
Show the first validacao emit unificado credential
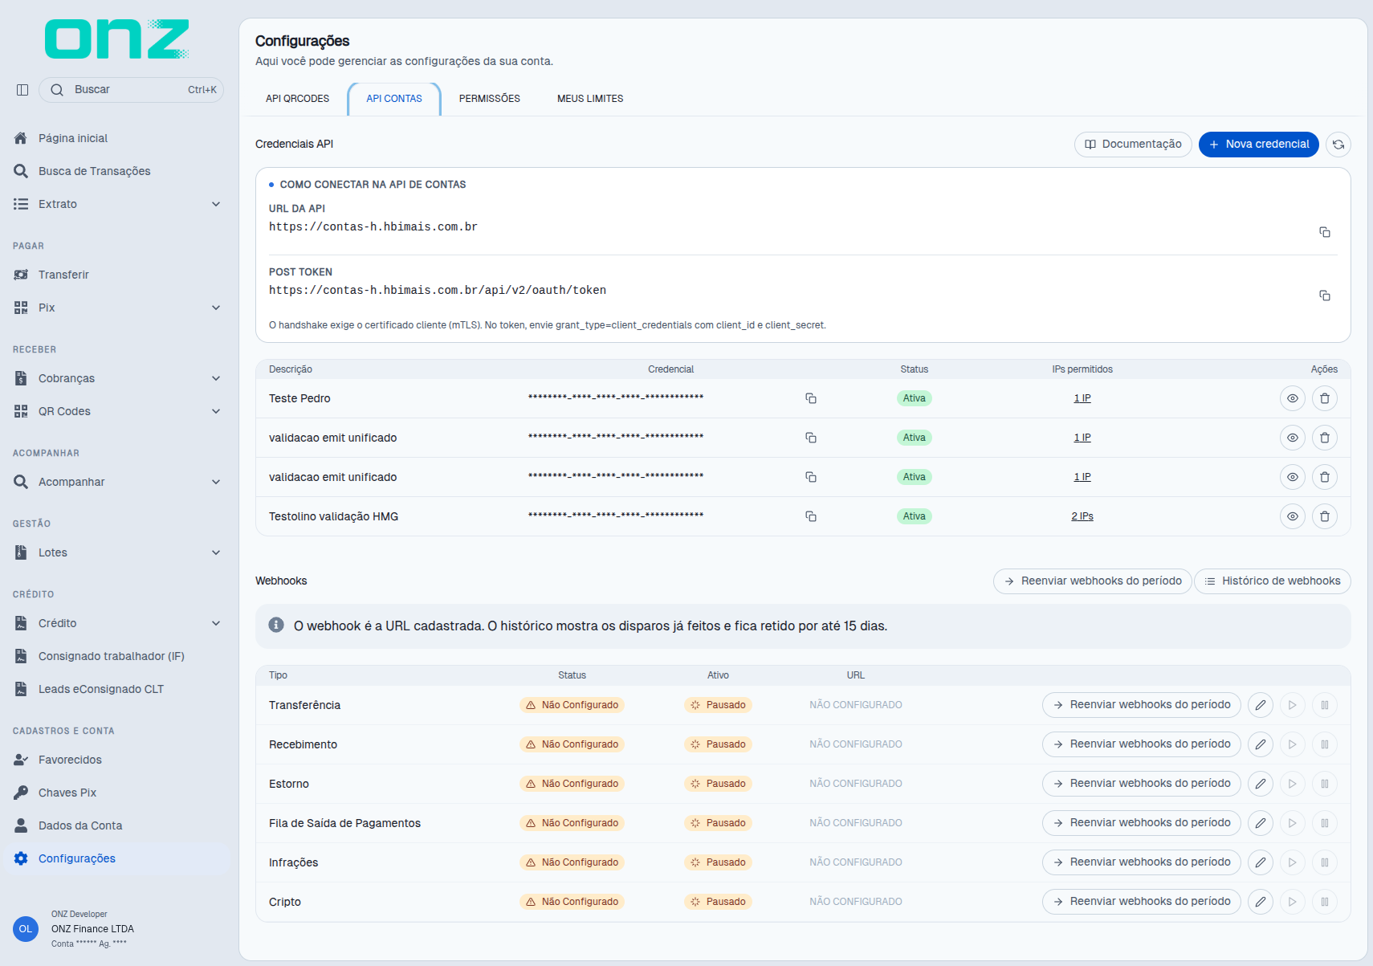point(1293,438)
